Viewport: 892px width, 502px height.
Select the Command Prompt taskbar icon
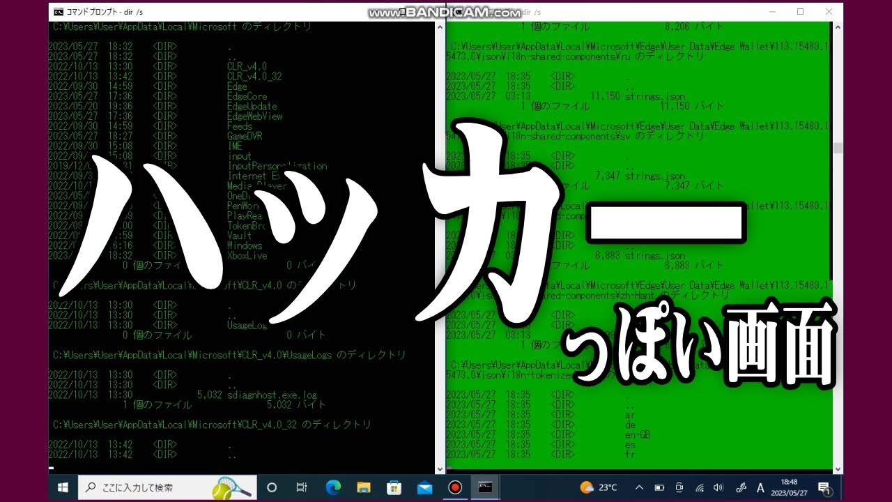(486, 487)
